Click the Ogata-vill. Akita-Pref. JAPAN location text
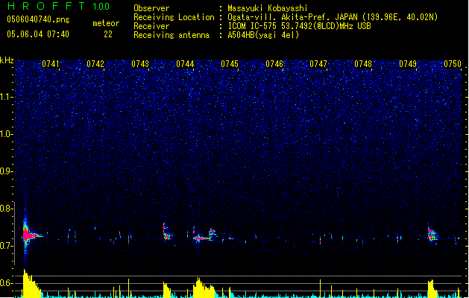The image size is (469, 298). click(333, 17)
